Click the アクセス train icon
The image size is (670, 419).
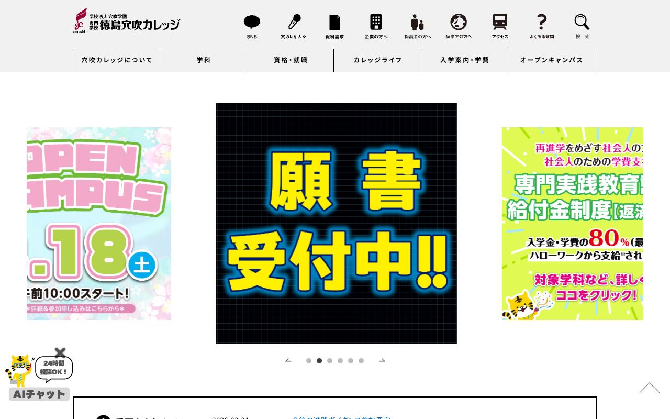pos(499,23)
